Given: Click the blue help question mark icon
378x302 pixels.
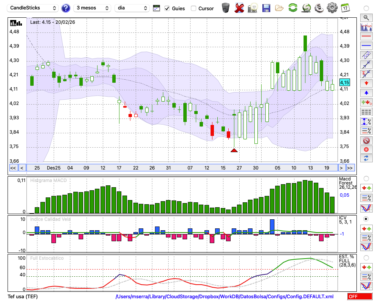Looking at the screenshot, I should [66, 8].
